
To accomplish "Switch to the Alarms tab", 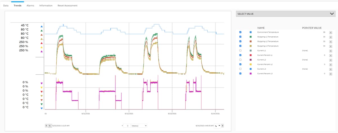I will (x=30, y=6).
